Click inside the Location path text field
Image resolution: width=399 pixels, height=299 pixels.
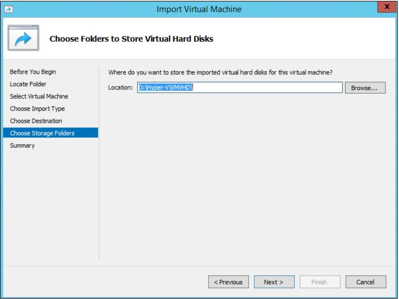pos(261,88)
